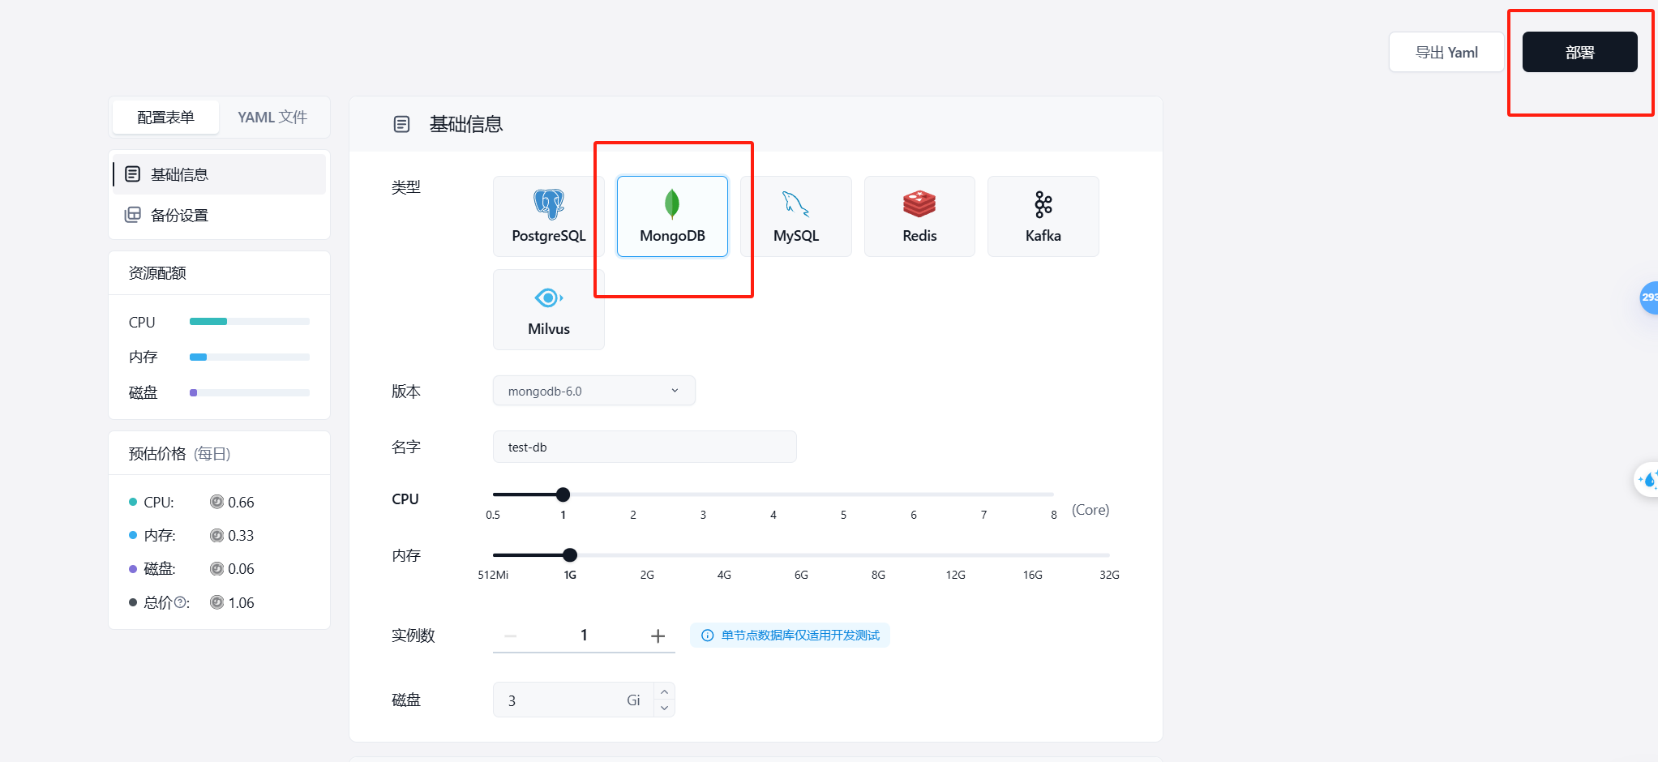This screenshot has height=762, width=1658.
Task: Select the Kafka database type
Action: pos(1043,216)
